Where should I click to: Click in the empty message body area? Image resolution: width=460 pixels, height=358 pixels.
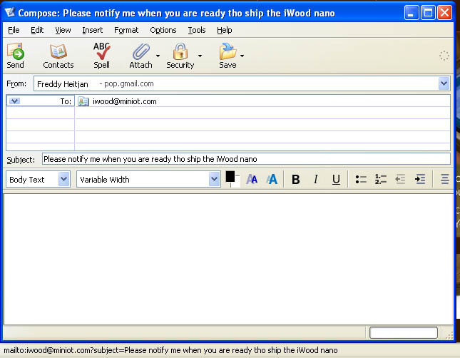tap(228, 259)
